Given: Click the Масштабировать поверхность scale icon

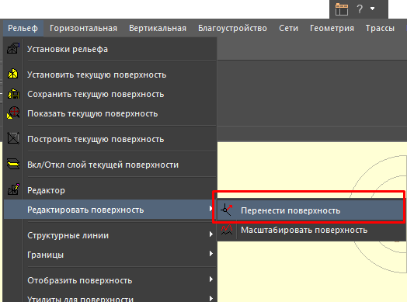Looking at the screenshot, I should click(x=227, y=230).
